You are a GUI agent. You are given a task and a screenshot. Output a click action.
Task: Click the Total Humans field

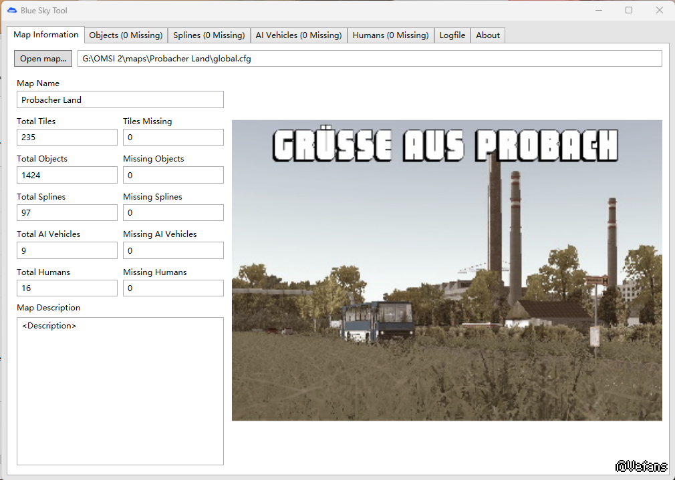coord(67,288)
